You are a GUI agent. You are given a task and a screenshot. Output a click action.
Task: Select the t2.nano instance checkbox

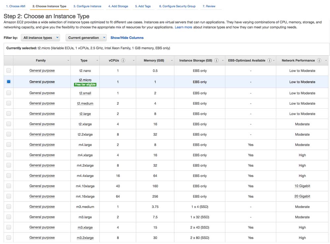9,70
